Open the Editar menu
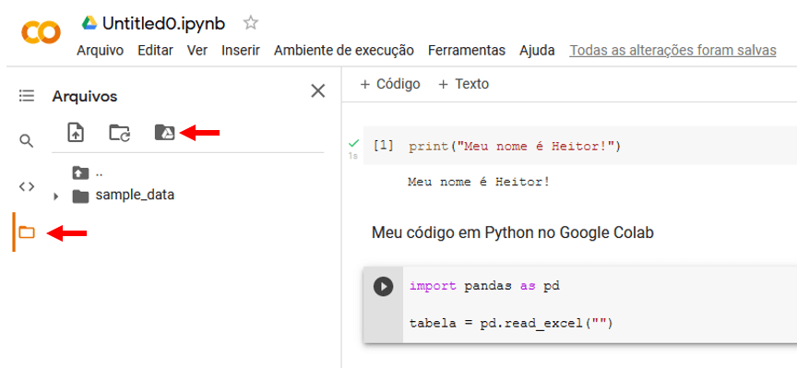This screenshot has height=368, width=797. (156, 51)
